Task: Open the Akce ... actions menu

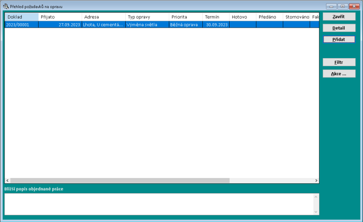Action: pos(339,74)
